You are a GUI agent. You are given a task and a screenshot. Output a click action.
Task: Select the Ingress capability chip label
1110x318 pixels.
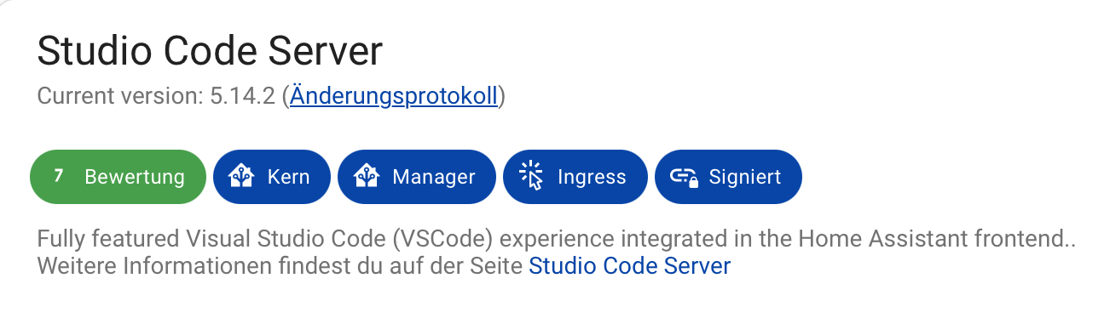point(592,177)
